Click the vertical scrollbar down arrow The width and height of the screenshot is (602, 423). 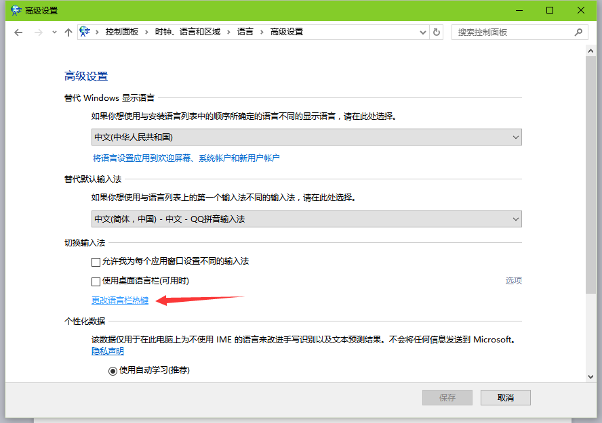(x=592, y=376)
